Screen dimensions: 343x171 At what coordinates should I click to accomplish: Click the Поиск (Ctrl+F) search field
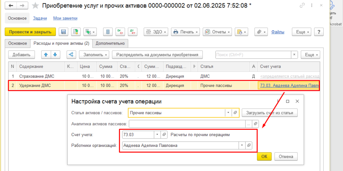[x=253, y=55]
